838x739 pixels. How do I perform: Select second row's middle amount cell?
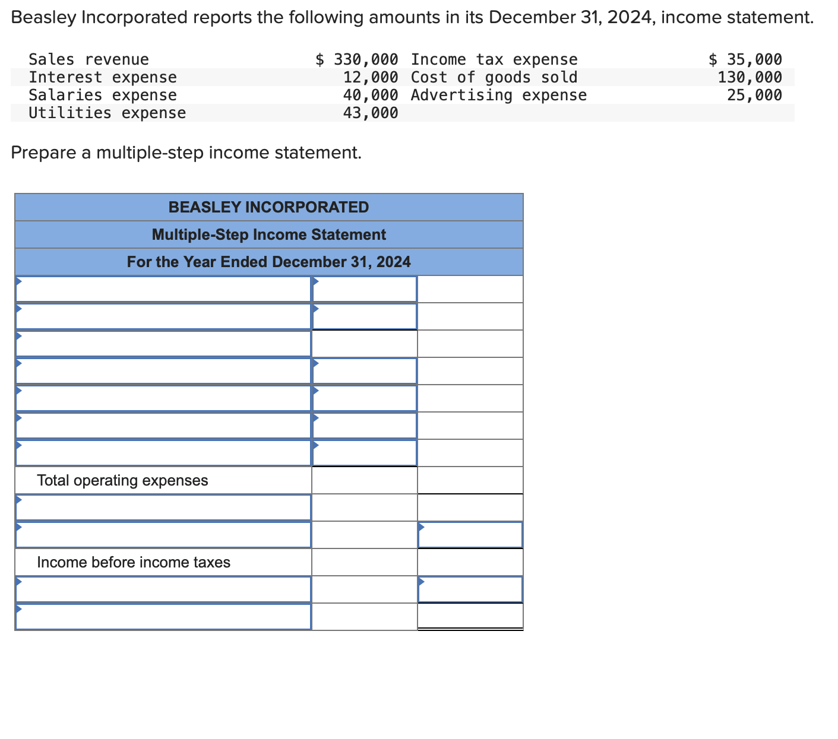[365, 316]
